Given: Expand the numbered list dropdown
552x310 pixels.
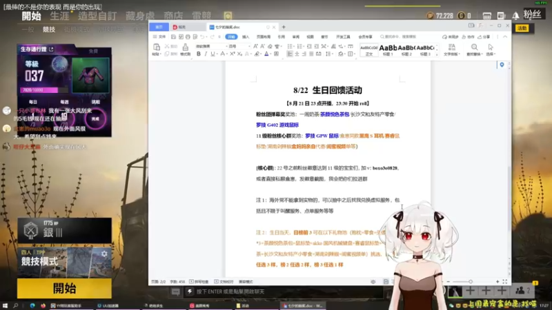Looking at the screenshot, I should tap(303, 46).
